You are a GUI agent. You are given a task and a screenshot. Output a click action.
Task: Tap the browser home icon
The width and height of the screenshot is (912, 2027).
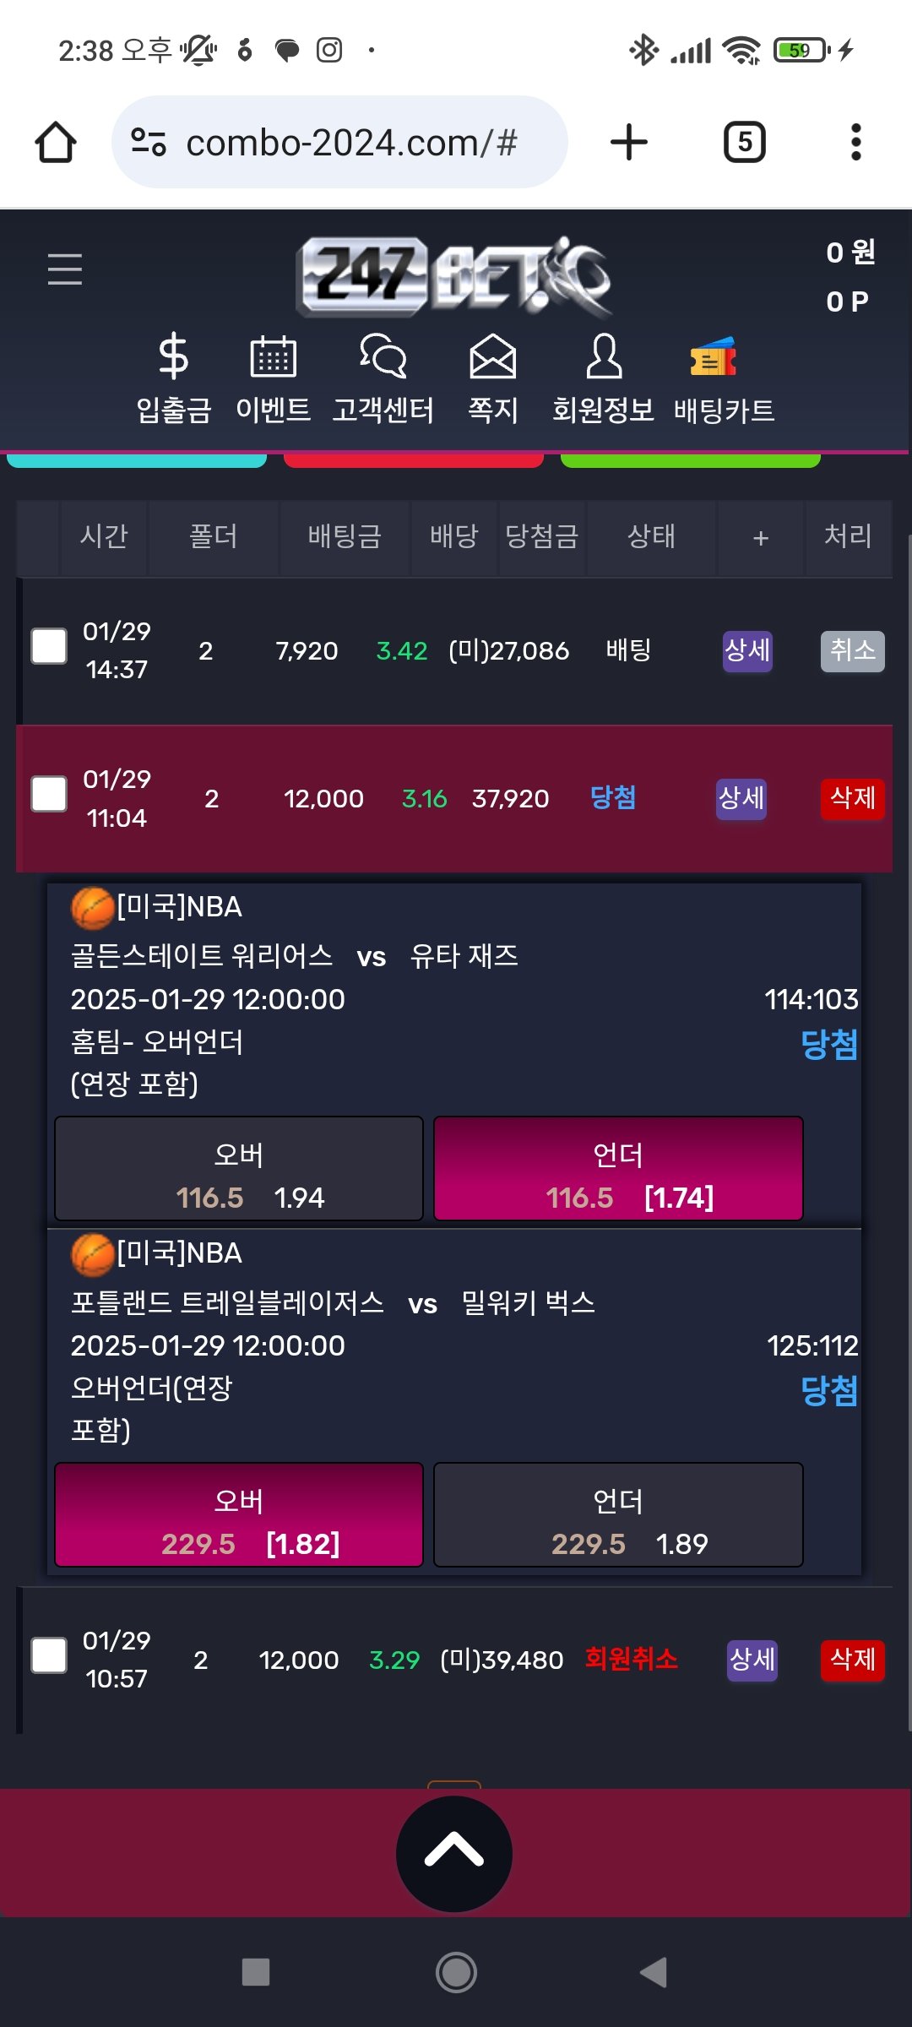(x=56, y=142)
